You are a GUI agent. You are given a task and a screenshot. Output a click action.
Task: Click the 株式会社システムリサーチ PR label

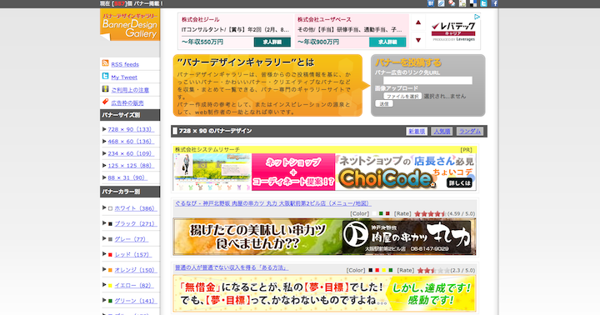point(207,150)
